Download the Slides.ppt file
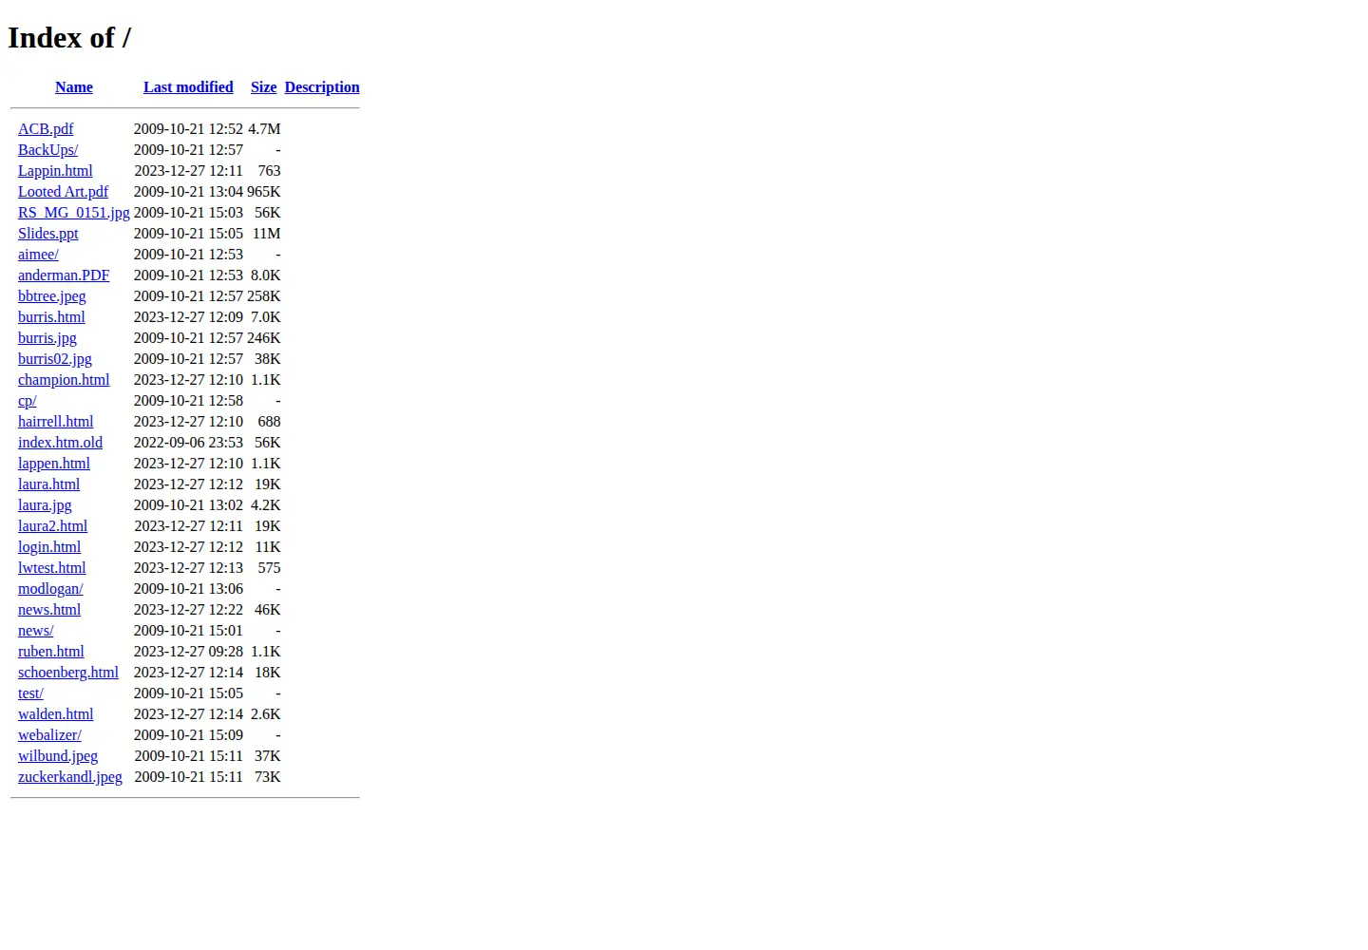 click(48, 234)
